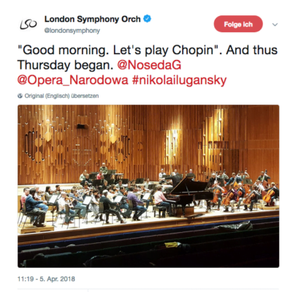Visit the @londonsymphony handle

[x=72, y=31]
